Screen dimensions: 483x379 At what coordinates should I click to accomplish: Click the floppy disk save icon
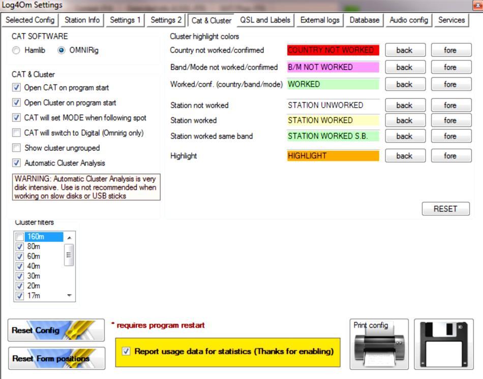tap(443, 344)
